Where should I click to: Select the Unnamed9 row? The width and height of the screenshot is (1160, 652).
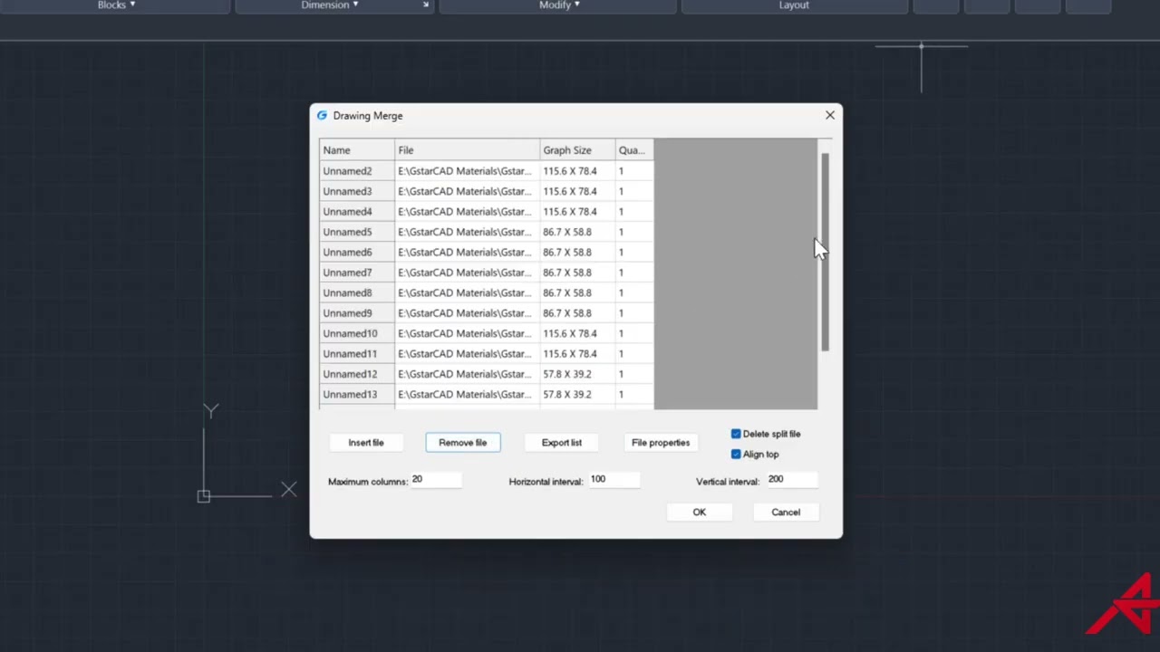[487, 313]
